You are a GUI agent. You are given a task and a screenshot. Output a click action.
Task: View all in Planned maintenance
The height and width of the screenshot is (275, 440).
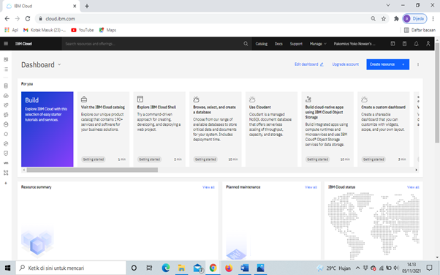pos(311,187)
